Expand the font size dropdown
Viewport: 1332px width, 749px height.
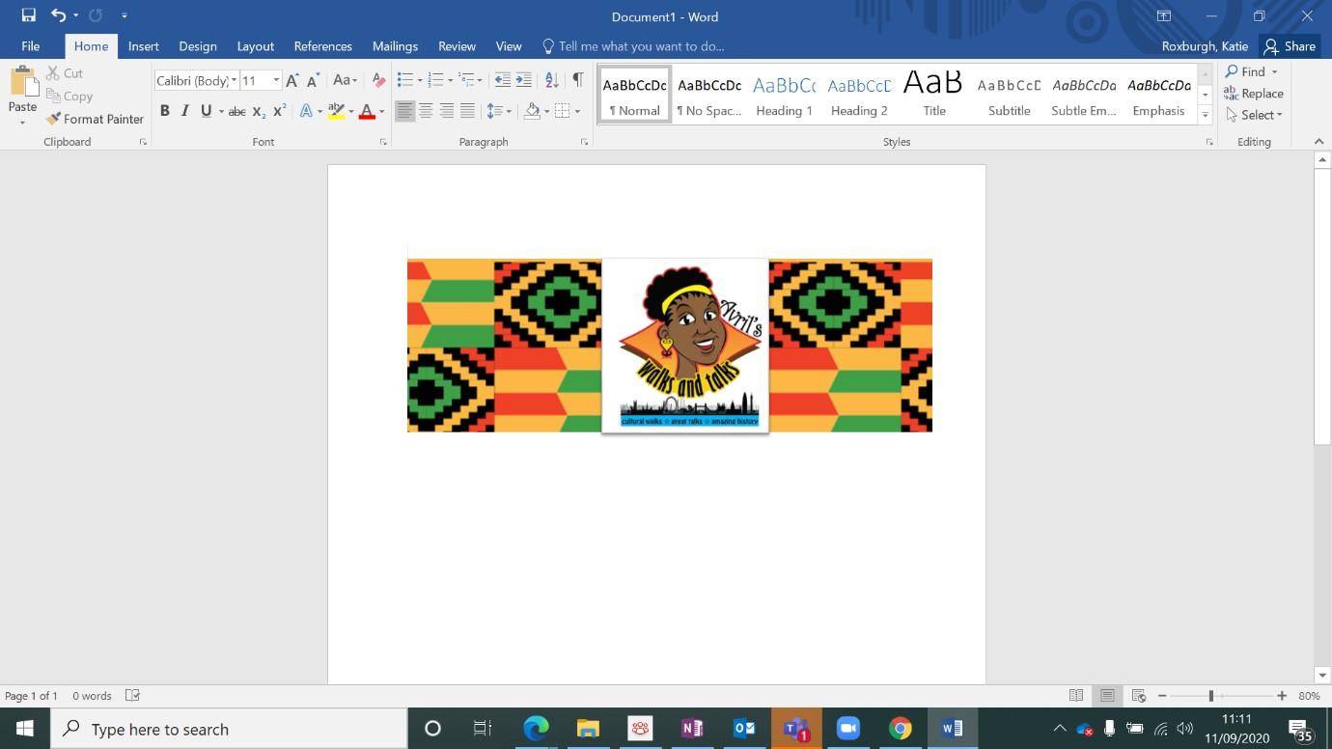pyautogui.click(x=276, y=80)
